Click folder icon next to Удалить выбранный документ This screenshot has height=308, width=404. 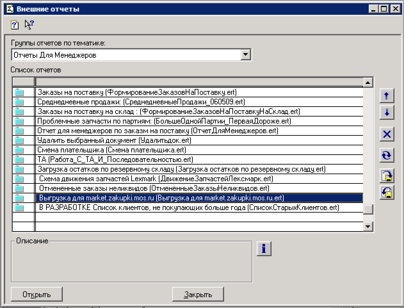pos(19,140)
